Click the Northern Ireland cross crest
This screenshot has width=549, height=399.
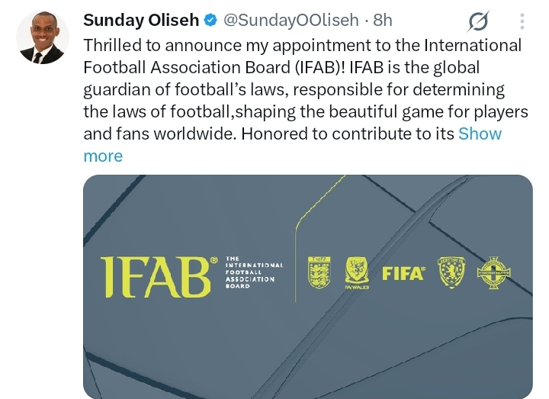click(x=493, y=273)
